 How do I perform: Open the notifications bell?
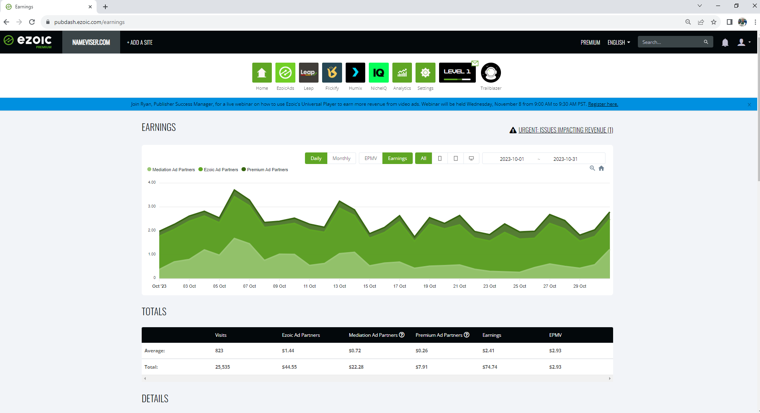click(x=725, y=42)
